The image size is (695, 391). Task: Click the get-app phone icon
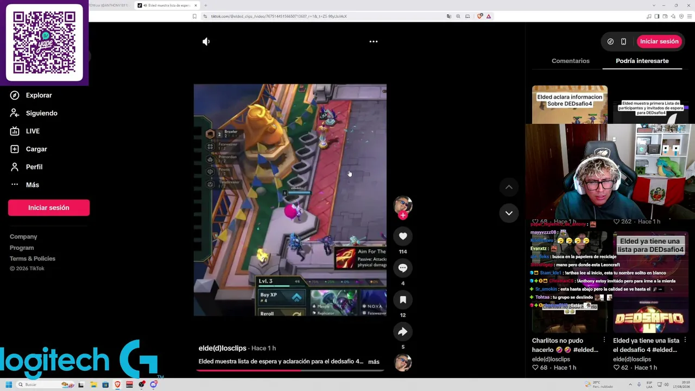[x=623, y=41]
